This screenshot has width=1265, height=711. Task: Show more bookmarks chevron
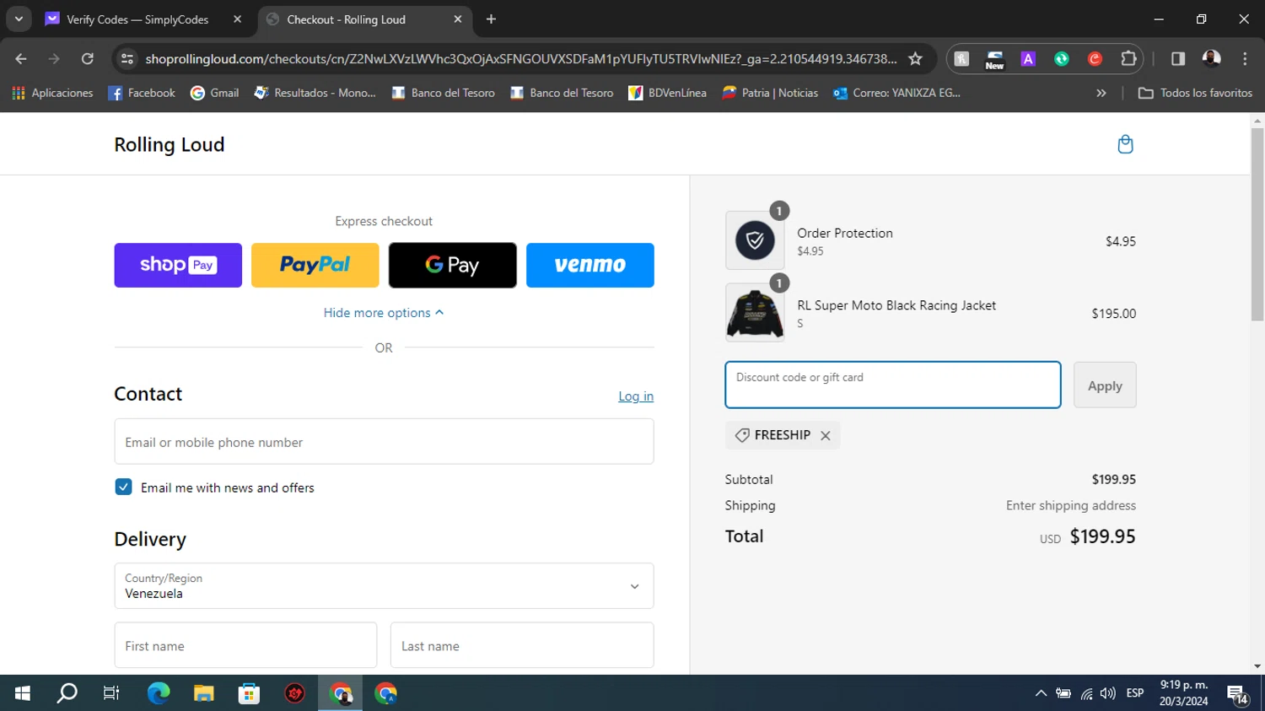(x=1101, y=93)
